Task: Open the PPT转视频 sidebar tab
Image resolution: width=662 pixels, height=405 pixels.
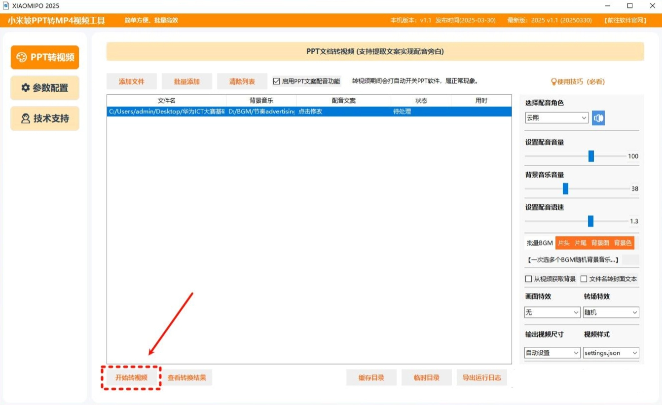Action: [x=45, y=57]
